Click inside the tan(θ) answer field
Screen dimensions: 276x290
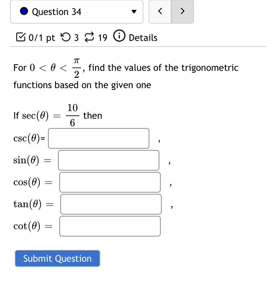[110, 204]
